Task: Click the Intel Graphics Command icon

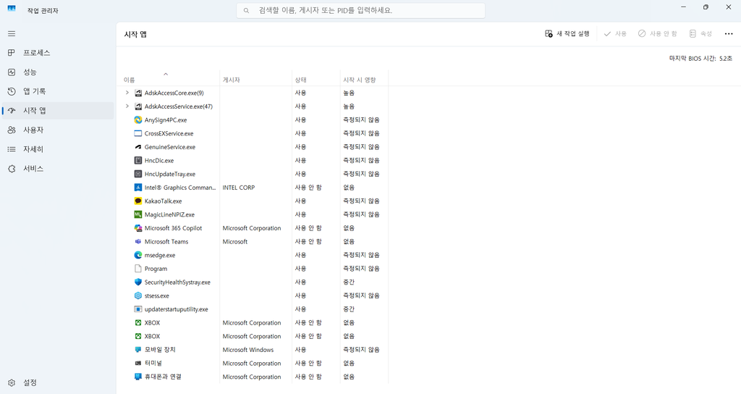Action: click(138, 188)
